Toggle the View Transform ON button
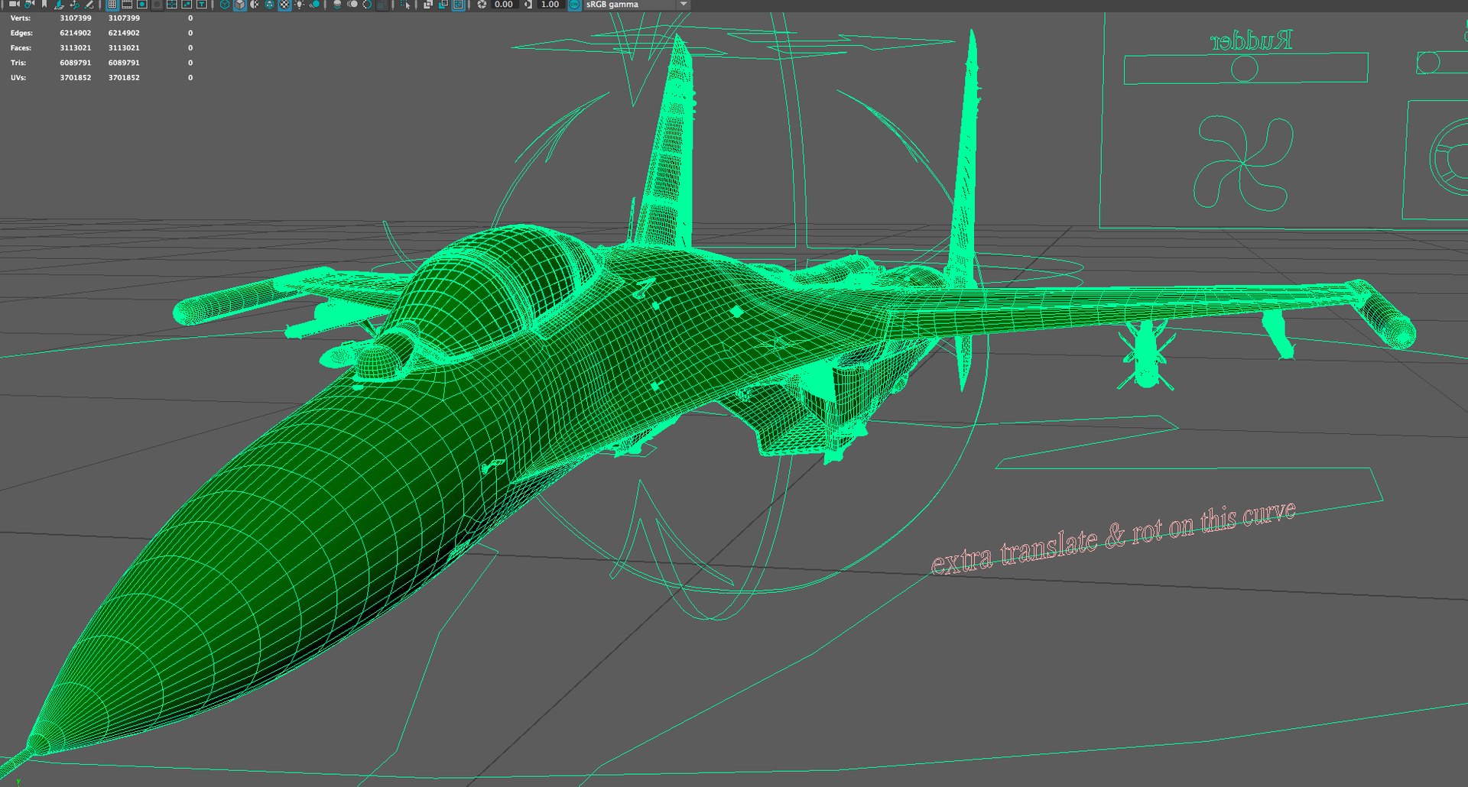 click(x=574, y=5)
